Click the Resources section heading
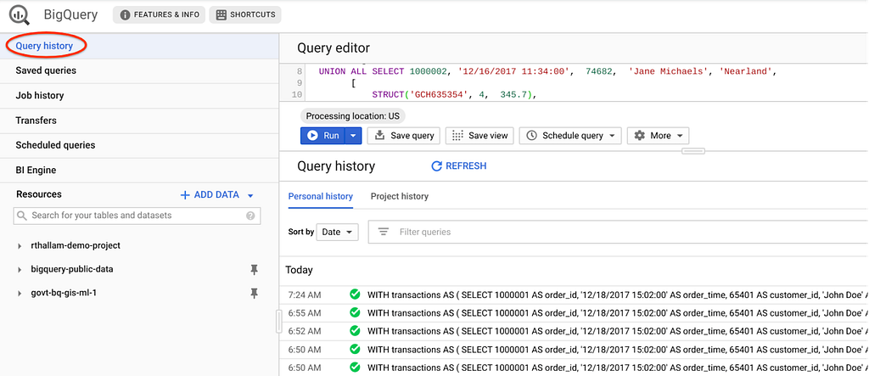869x376 pixels. pyautogui.click(x=39, y=194)
